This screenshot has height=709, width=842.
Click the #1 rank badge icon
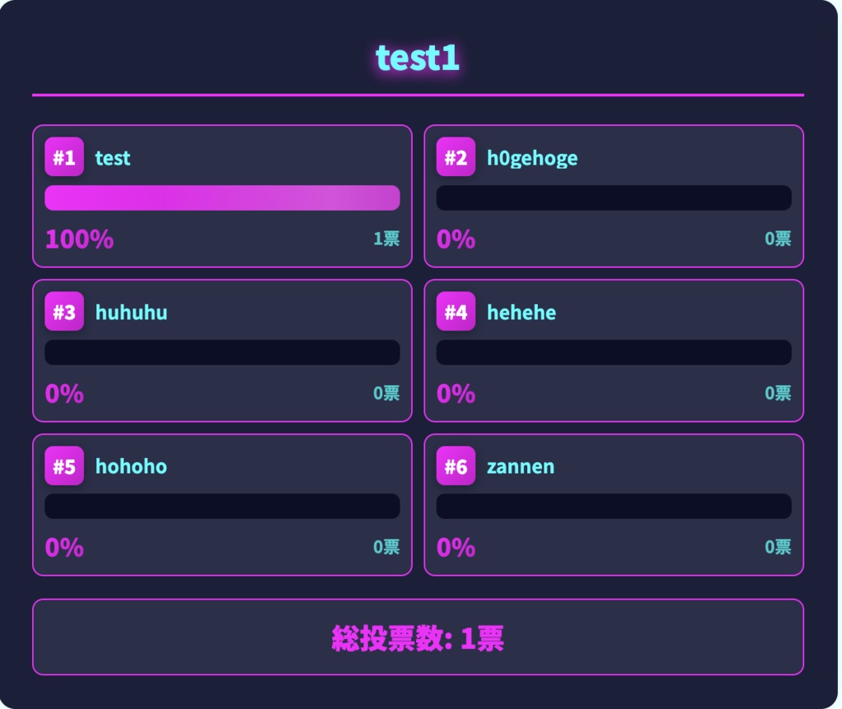63,157
